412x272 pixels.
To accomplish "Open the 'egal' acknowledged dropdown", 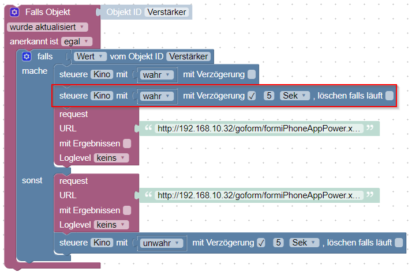I will [77, 41].
